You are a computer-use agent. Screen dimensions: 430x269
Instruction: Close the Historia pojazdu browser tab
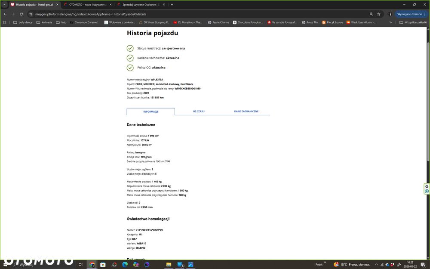(57, 4)
